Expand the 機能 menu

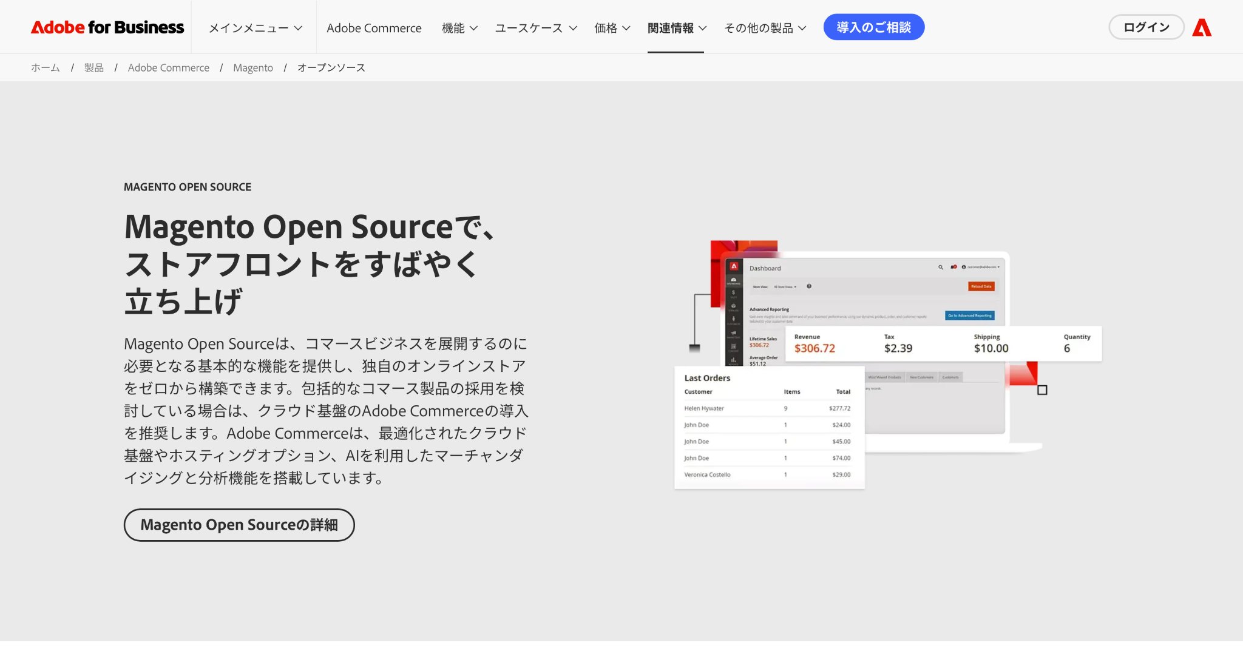pyautogui.click(x=459, y=28)
